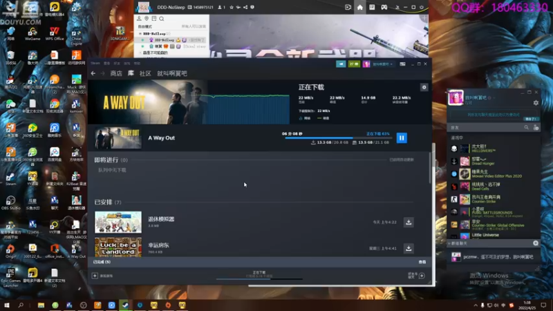Click system tray clock
553x311 pixels.
click(x=527, y=305)
